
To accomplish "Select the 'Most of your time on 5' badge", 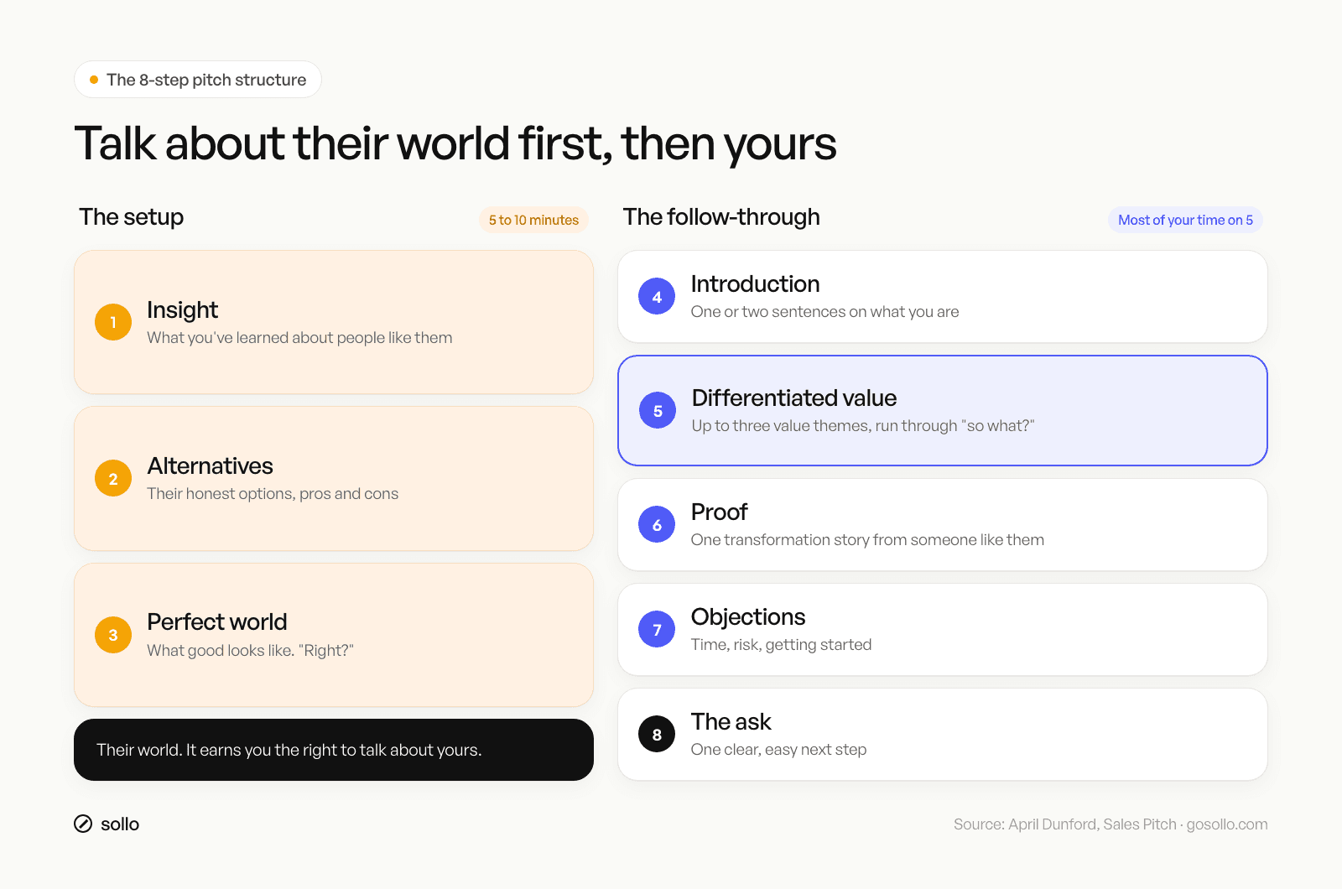I will click(1185, 220).
